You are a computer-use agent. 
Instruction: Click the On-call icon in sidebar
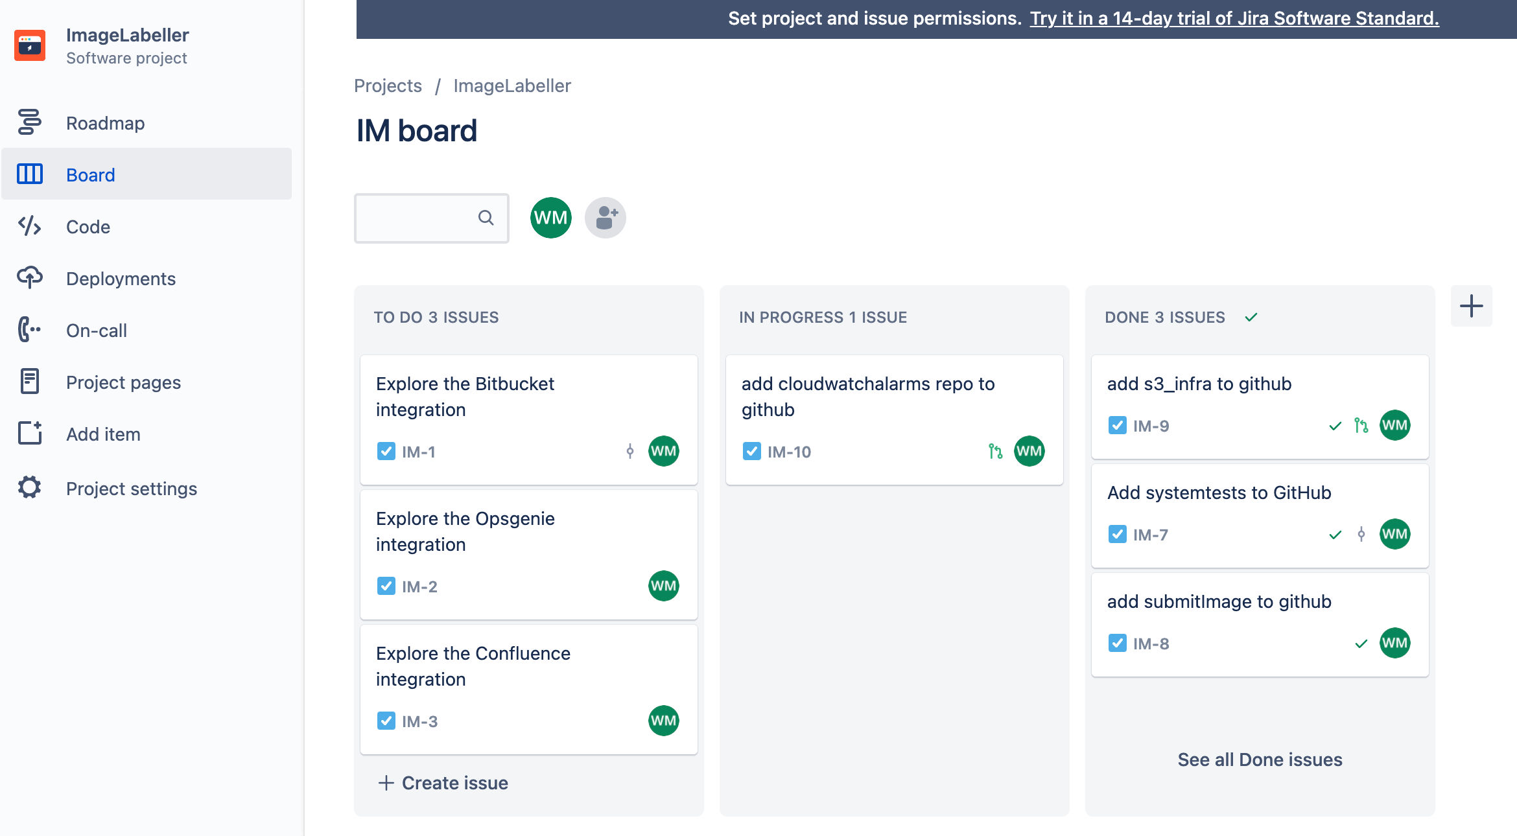(30, 329)
